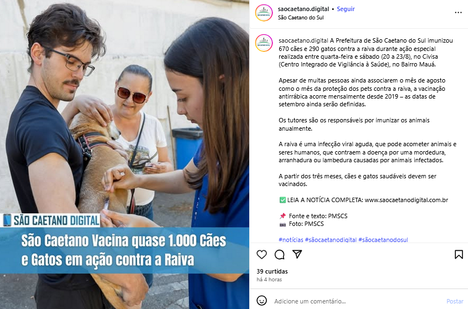Open comments with the speech bubble icon
The height and width of the screenshot is (309, 468).
279,254
